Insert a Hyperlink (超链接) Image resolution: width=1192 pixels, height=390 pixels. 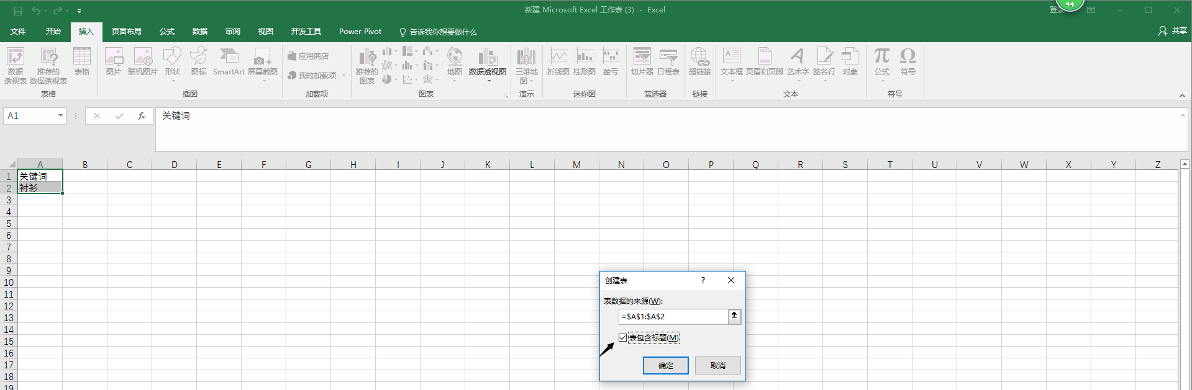pos(699,61)
